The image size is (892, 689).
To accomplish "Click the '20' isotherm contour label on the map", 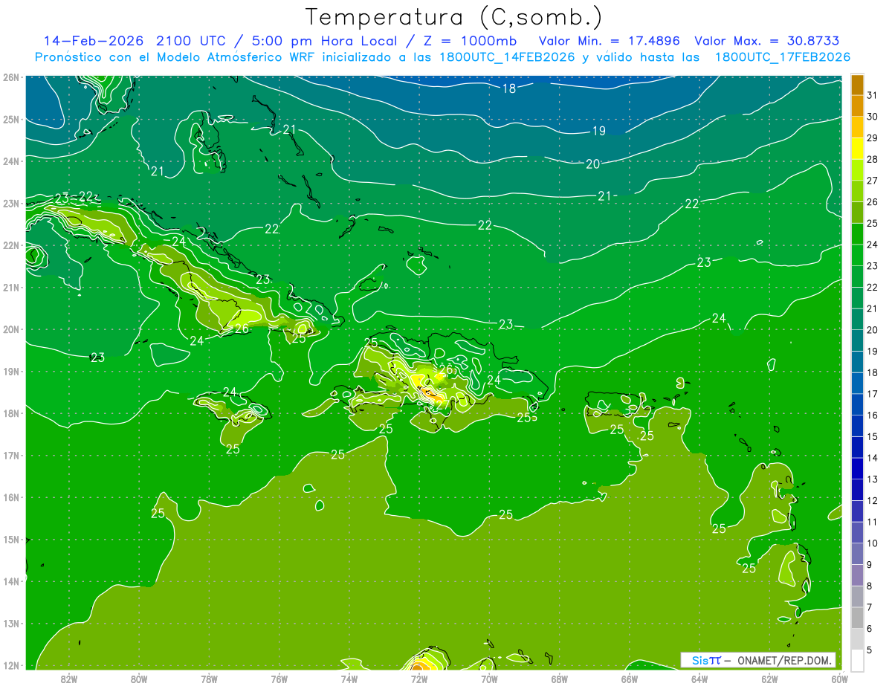I will (x=592, y=164).
